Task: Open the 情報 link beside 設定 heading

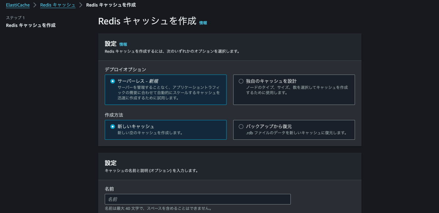Action: 123,44
